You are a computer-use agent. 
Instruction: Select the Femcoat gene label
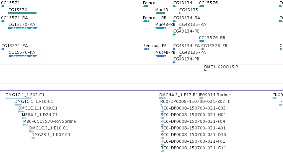(x=151, y=3)
